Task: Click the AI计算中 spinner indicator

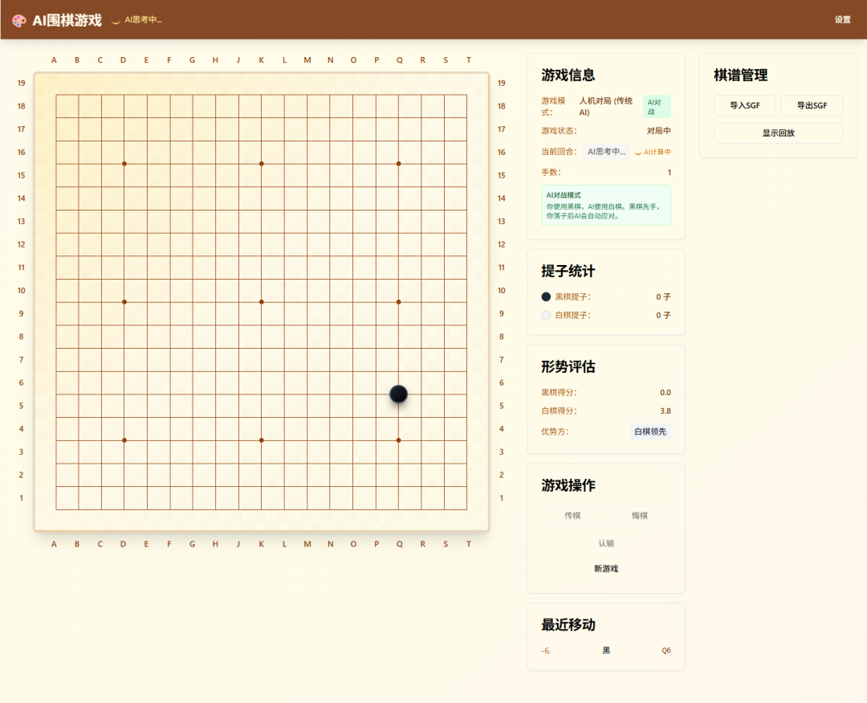Action: [x=638, y=152]
